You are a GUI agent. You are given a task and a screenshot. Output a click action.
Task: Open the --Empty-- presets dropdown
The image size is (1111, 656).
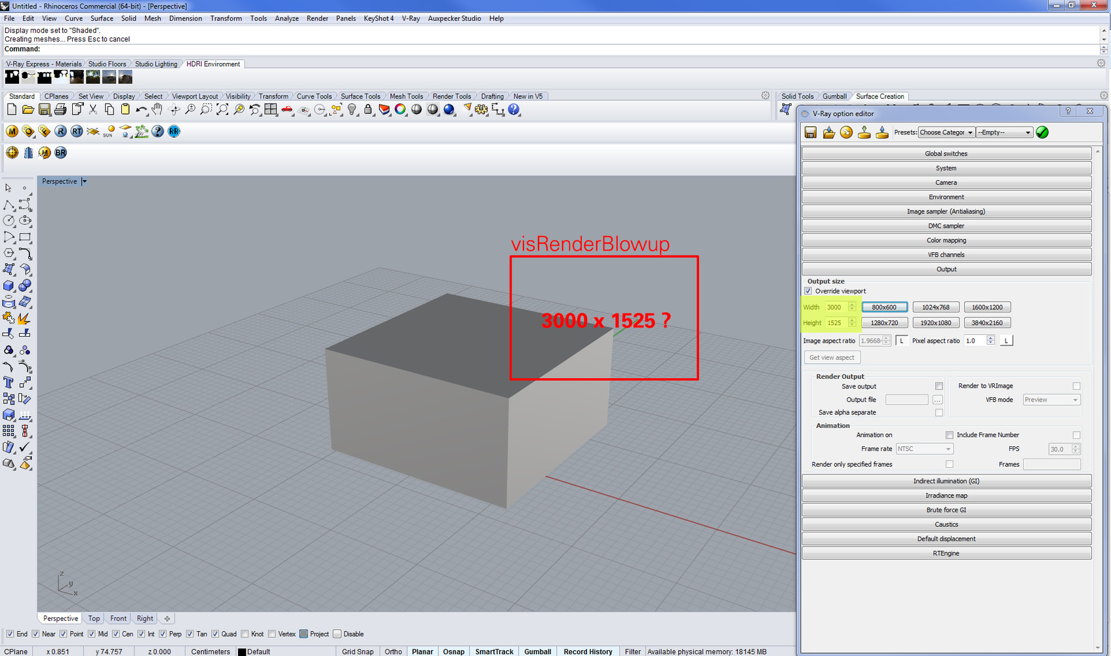pyautogui.click(x=1004, y=132)
